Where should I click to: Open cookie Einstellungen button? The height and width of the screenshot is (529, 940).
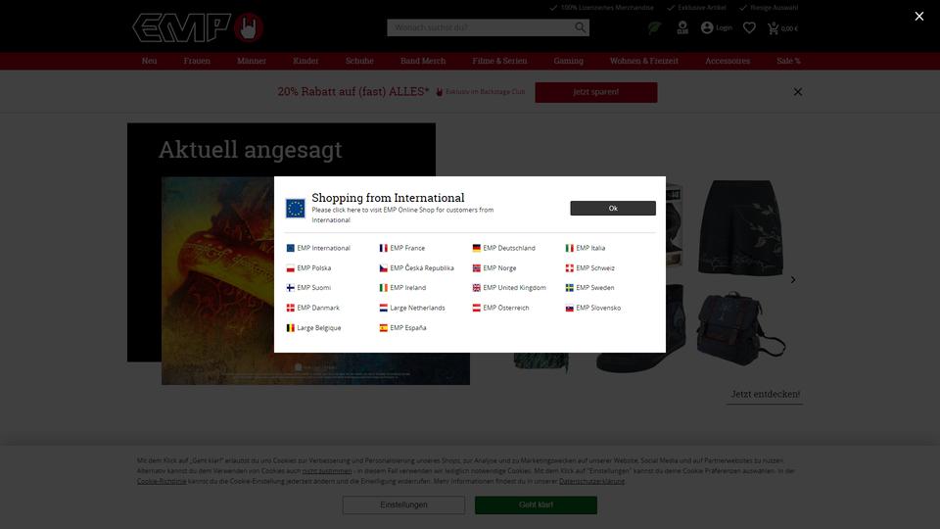point(403,505)
